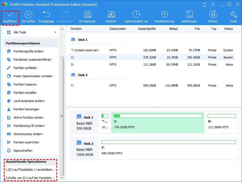Click the Ausführen checkmark icon
242x182 pixels.
click(10, 15)
